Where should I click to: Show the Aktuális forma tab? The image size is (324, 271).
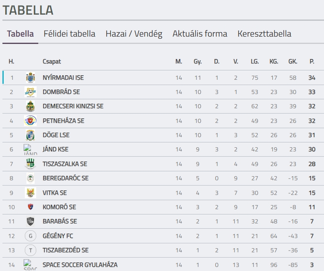coord(200,34)
